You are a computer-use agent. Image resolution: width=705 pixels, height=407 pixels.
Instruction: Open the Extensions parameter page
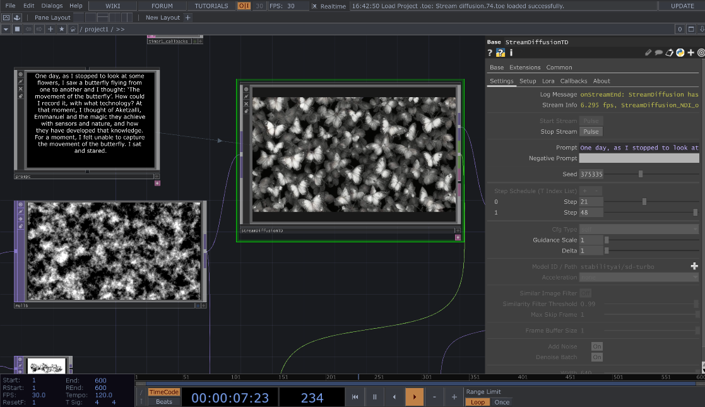[524, 68]
